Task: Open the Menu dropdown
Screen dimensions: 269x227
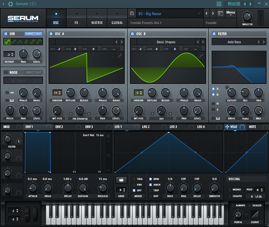Action: pyautogui.click(x=231, y=13)
